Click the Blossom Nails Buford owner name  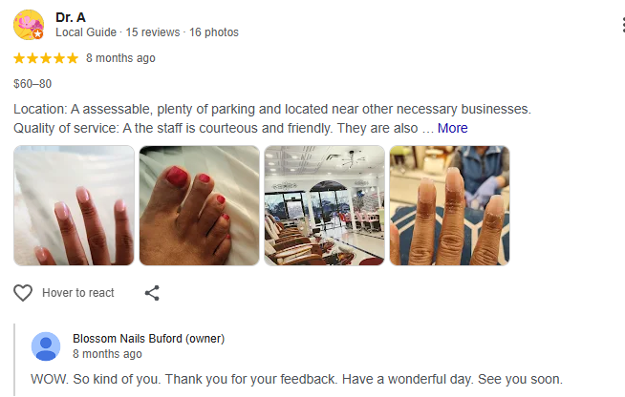[148, 339]
